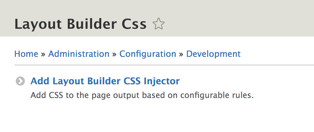Select the Add CSS to the page sentence
Image resolution: width=314 pixels, height=132 pixels.
(x=142, y=95)
